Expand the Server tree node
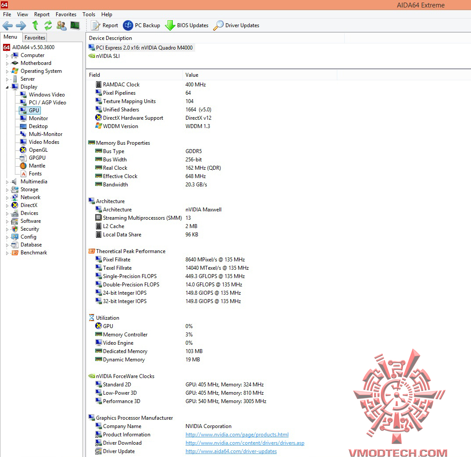471x457 pixels. (7, 79)
